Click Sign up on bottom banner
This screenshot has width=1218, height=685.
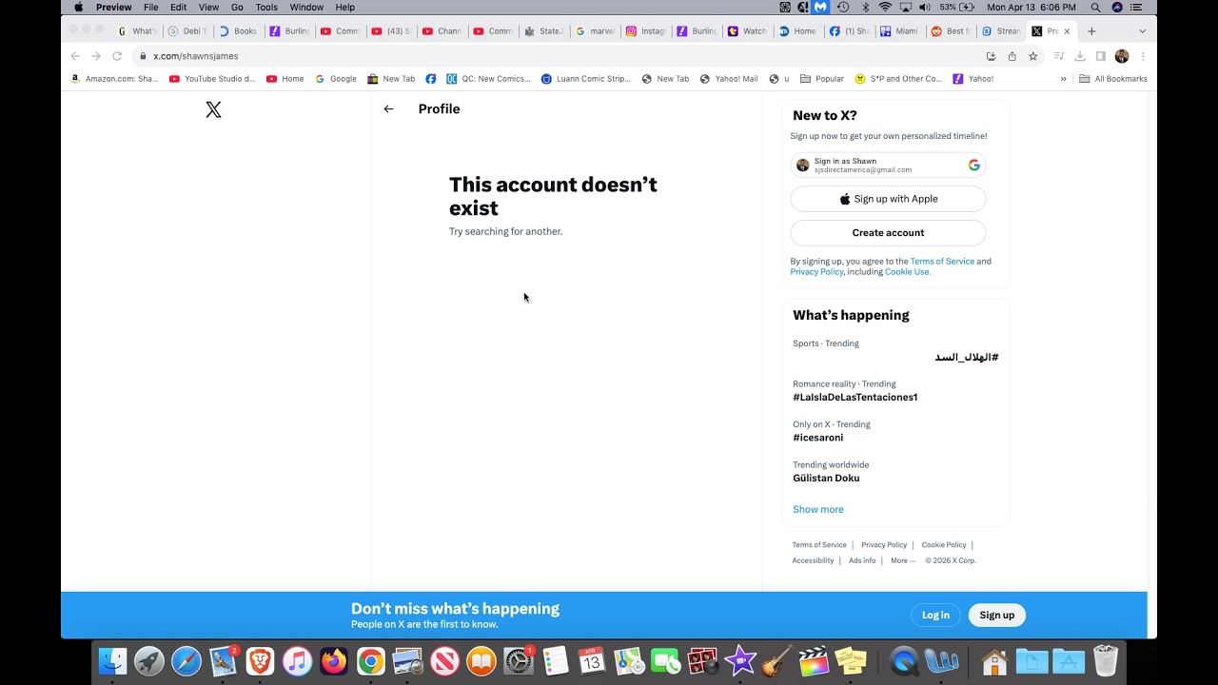tap(996, 616)
